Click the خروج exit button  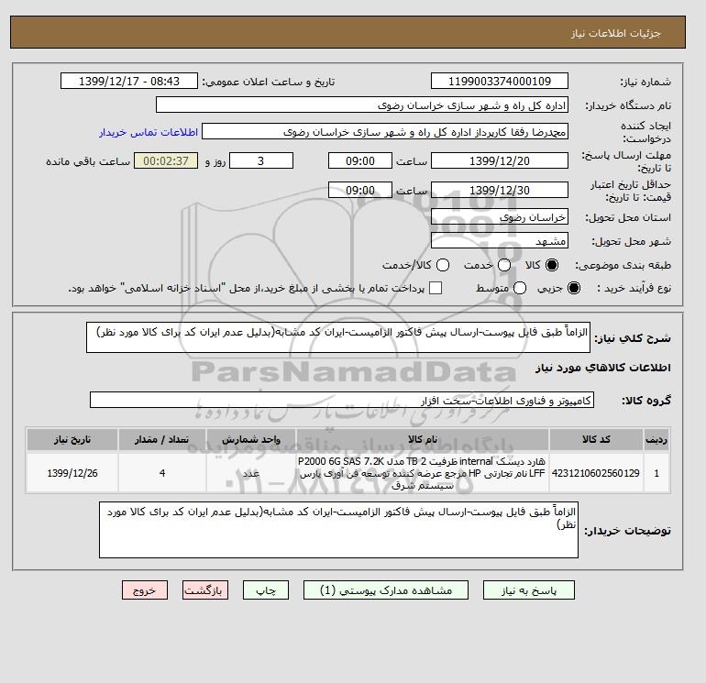pyautogui.click(x=145, y=590)
